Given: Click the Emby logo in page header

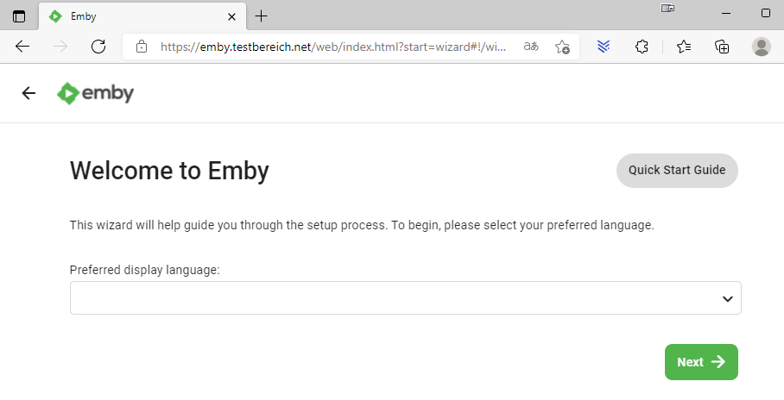Looking at the screenshot, I should click(x=95, y=93).
